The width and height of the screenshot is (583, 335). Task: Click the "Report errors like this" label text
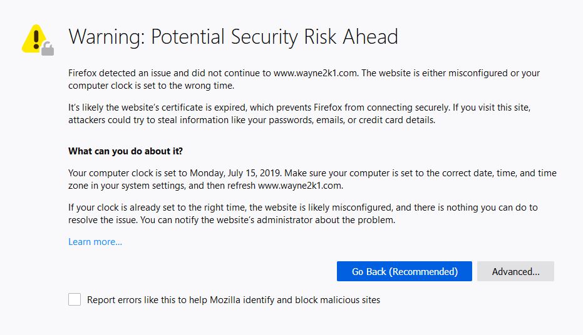234,300
